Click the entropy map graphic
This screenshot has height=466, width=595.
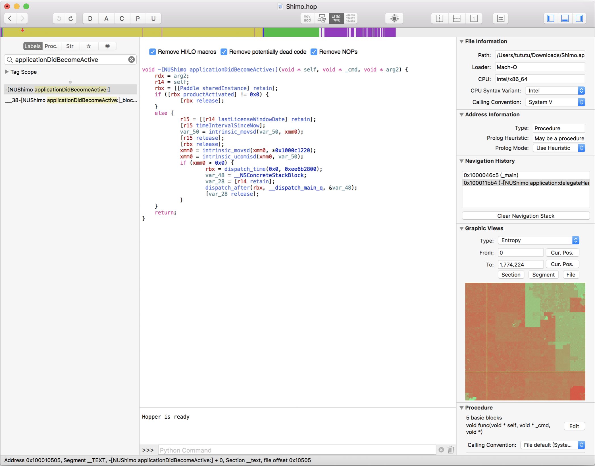pyautogui.click(x=525, y=341)
